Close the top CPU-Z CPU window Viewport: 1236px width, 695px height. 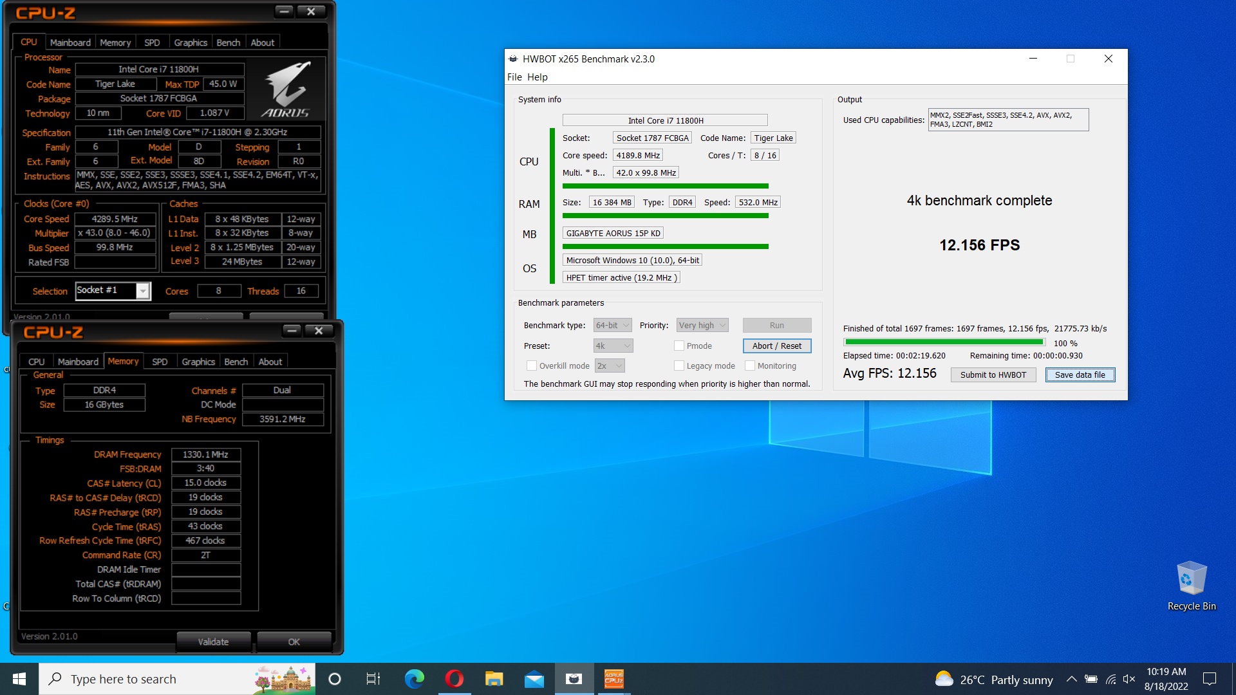tap(311, 11)
